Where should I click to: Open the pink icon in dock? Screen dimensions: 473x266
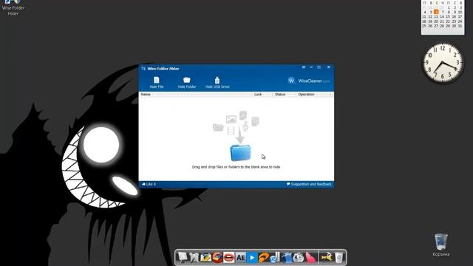click(x=310, y=257)
